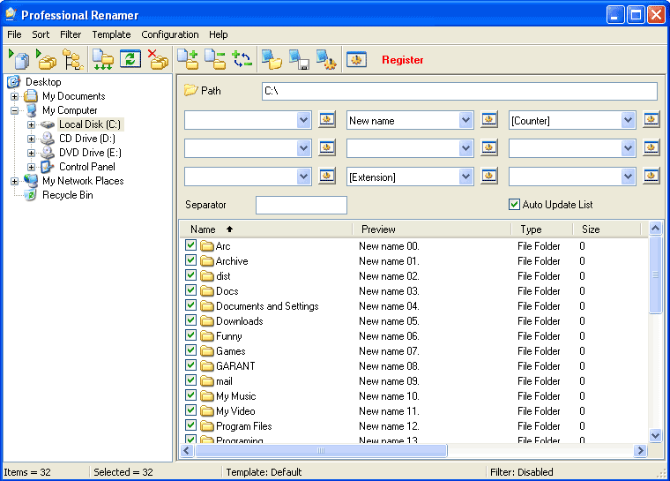
Task: Open the New name dropdown
Action: point(465,120)
